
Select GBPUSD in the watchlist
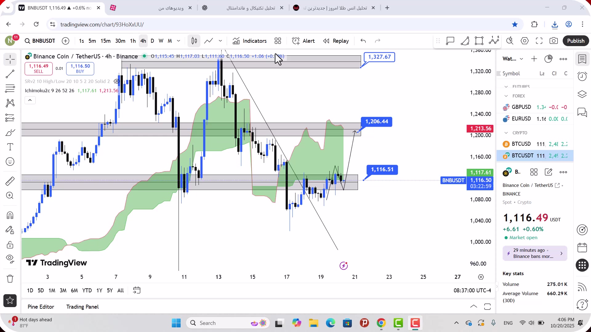tap(535, 107)
